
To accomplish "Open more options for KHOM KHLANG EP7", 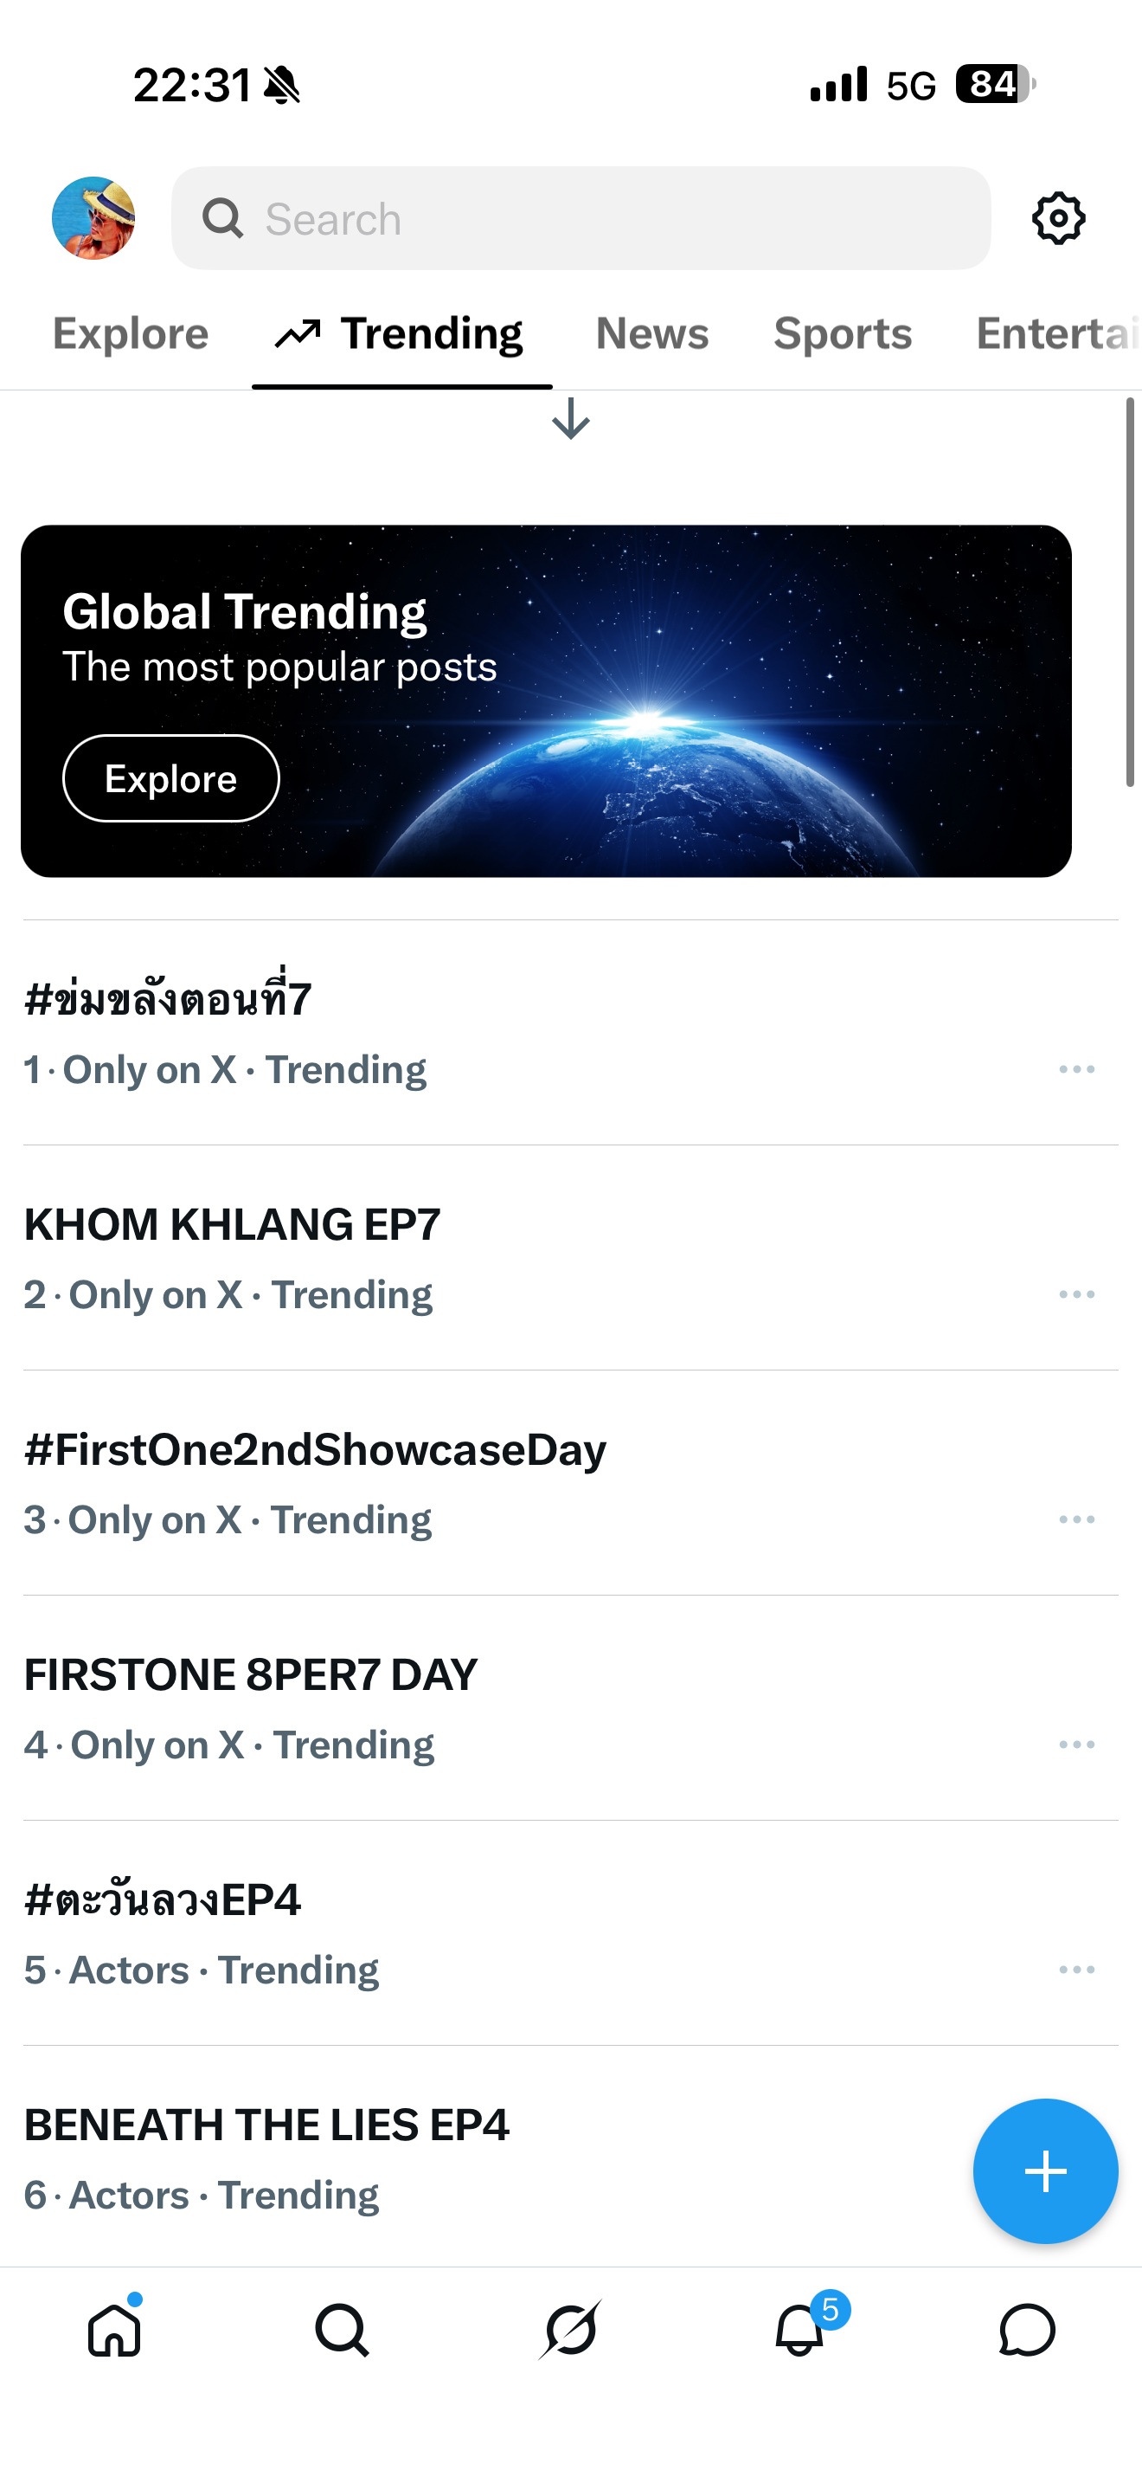I will click(1076, 1293).
